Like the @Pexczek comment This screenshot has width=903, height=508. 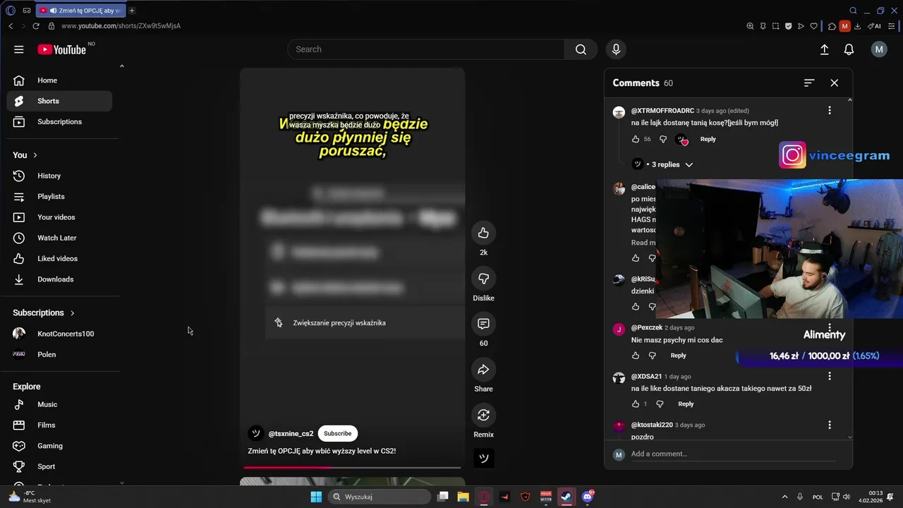coord(636,356)
